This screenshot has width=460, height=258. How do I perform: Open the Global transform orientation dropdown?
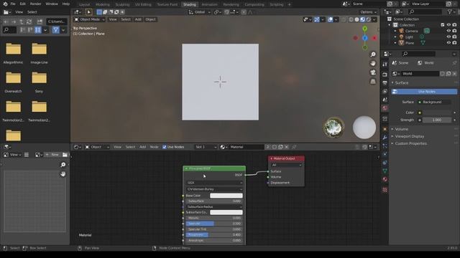pos(200,12)
